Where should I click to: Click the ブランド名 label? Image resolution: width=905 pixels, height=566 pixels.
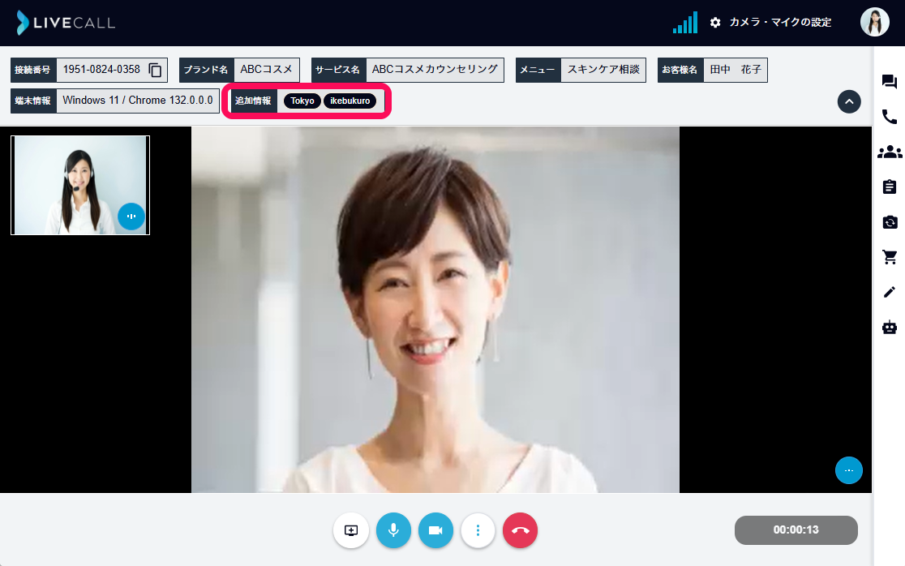pos(206,70)
